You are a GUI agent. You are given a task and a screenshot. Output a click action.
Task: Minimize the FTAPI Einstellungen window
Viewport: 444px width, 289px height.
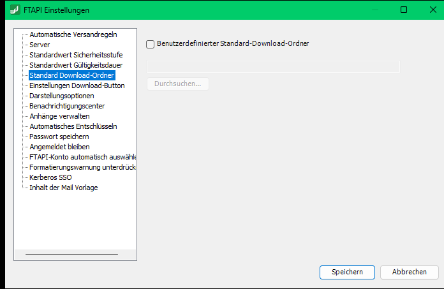[x=375, y=10]
